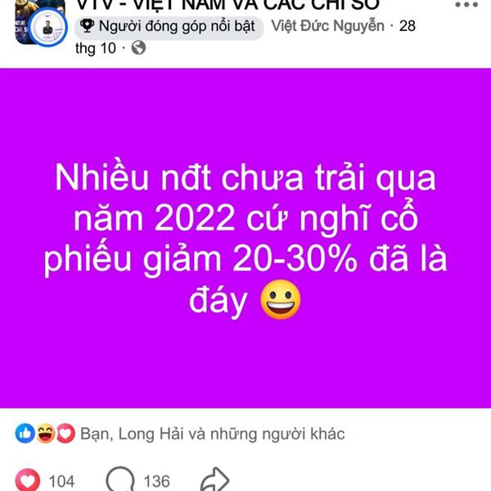This screenshot has width=491, height=491.
Task: Click the trophy icon in contributor badge
Action: pos(87,26)
